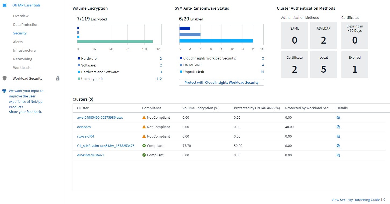Image resolution: width=390 pixels, height=204 pixels.
Task: Click external link icon beside Hardening Guide
Action: tap(383, 200)
